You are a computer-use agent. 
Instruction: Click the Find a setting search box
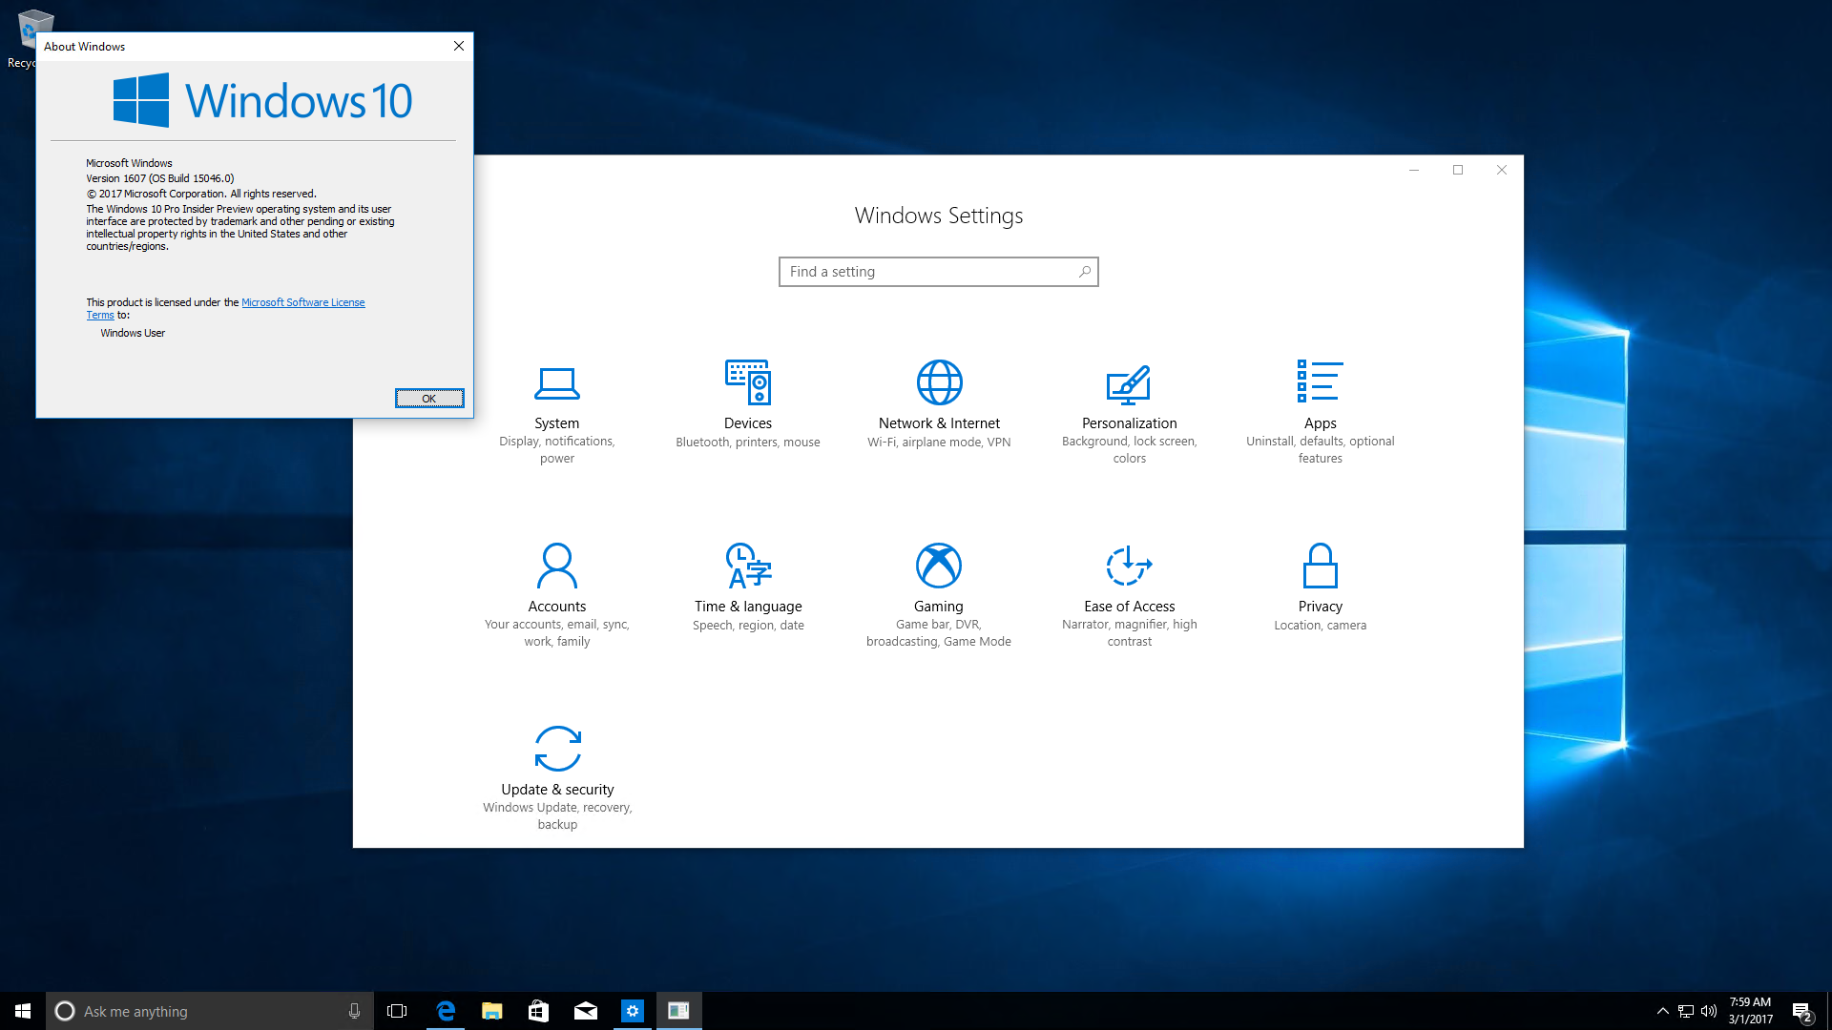pyautogui.click(x=938, y=272)
